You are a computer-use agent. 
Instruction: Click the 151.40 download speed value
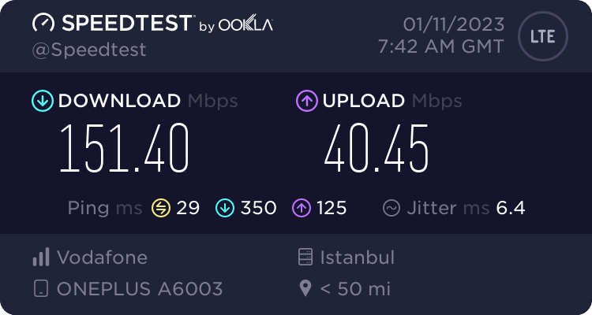pos(124,149)
